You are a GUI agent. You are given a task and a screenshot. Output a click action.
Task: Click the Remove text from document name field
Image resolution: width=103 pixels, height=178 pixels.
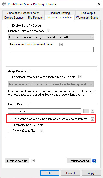tap(52, 50)
